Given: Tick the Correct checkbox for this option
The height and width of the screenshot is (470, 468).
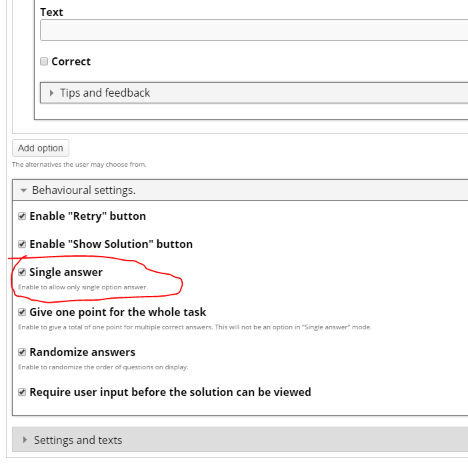Looking at the screenshot, I should (44, 61).
